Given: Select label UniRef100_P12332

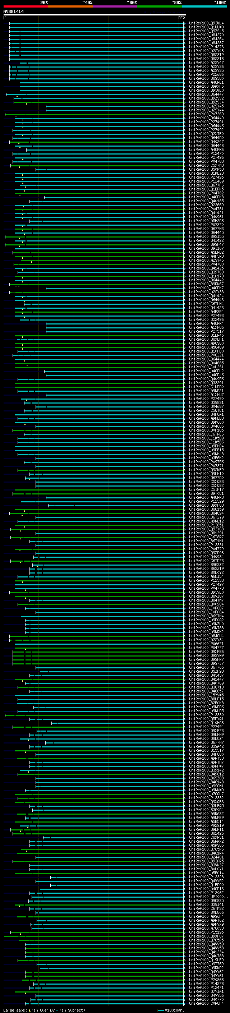Looking at the screenshot, I should 206,798.
